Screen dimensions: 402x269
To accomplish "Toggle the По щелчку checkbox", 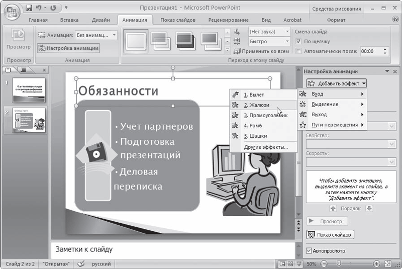I will 298,41.
